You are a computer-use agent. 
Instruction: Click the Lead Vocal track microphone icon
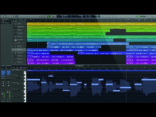(16, 50)
